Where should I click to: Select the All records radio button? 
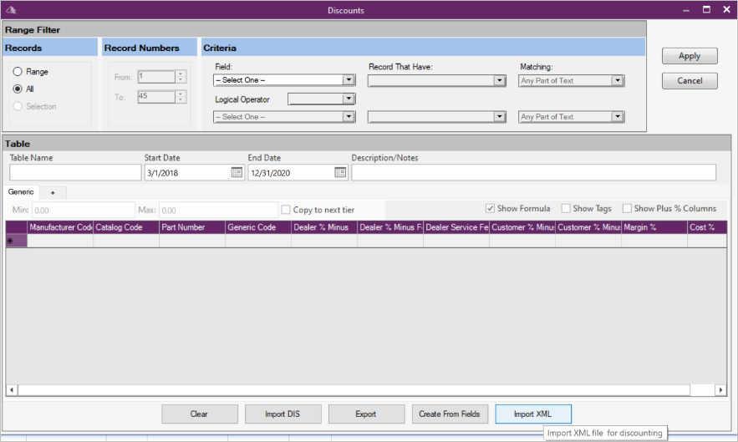tap(18, 89)
